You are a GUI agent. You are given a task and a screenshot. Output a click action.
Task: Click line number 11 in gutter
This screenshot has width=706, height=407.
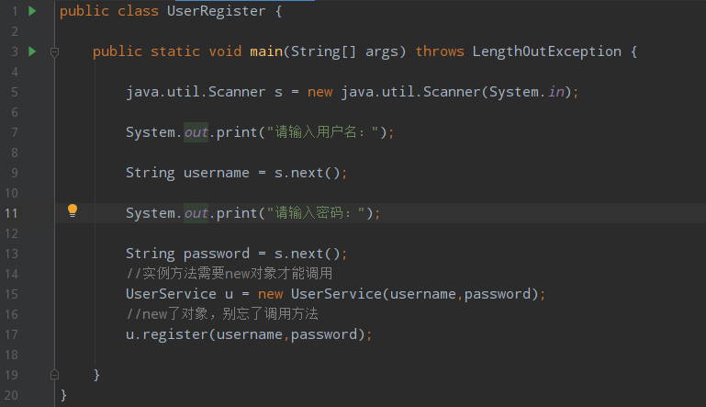point(11,213)
